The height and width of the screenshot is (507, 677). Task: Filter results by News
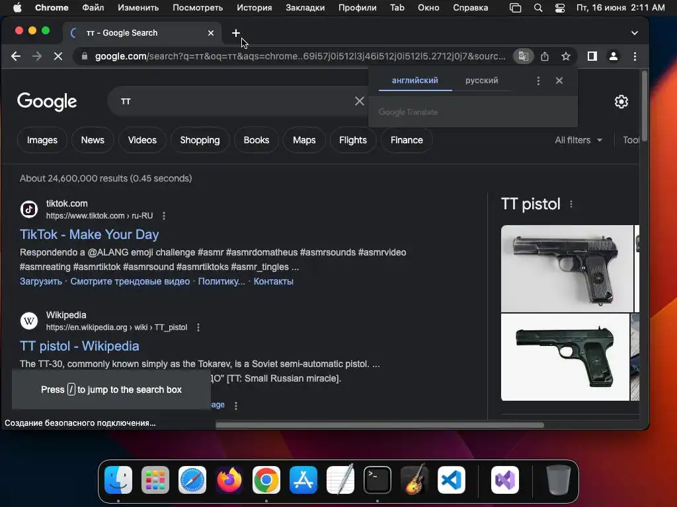93,140
